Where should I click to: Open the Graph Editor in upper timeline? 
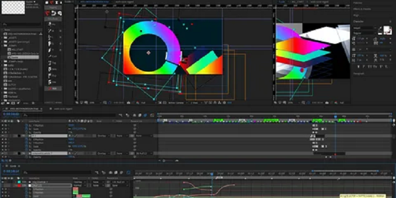click(x=152, y=115)
